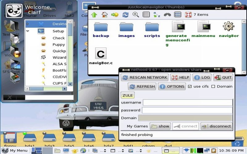247x154 pixels.
Task: Click the binoculars find icon
Action: [x=167, y=15]
